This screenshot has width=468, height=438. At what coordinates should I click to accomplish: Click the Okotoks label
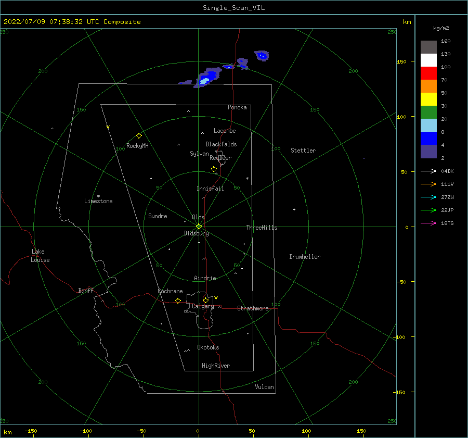click(208, 347)
